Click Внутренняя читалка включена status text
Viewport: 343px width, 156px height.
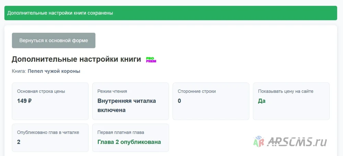pos(127,106)
